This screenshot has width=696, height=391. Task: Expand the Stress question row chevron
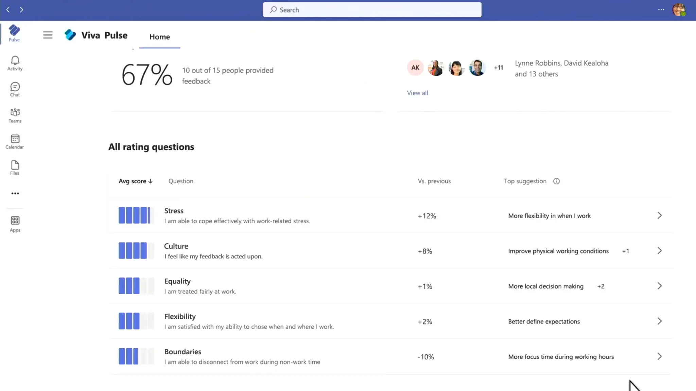pyautogui.click(x=659, y=216)
